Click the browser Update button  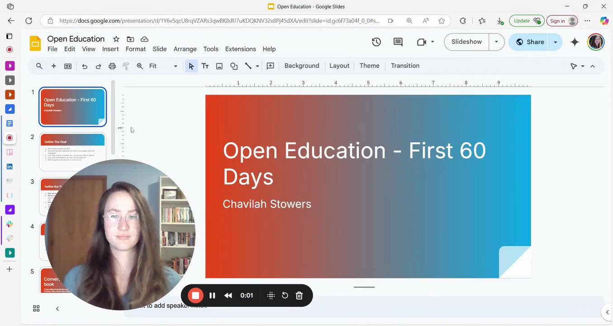(527, 21)
